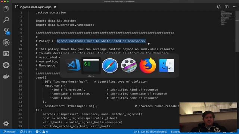This screenshot has width=239, height=134.
Task: Open the Extensions view in activity bar
Action: [x=6, y=54]
